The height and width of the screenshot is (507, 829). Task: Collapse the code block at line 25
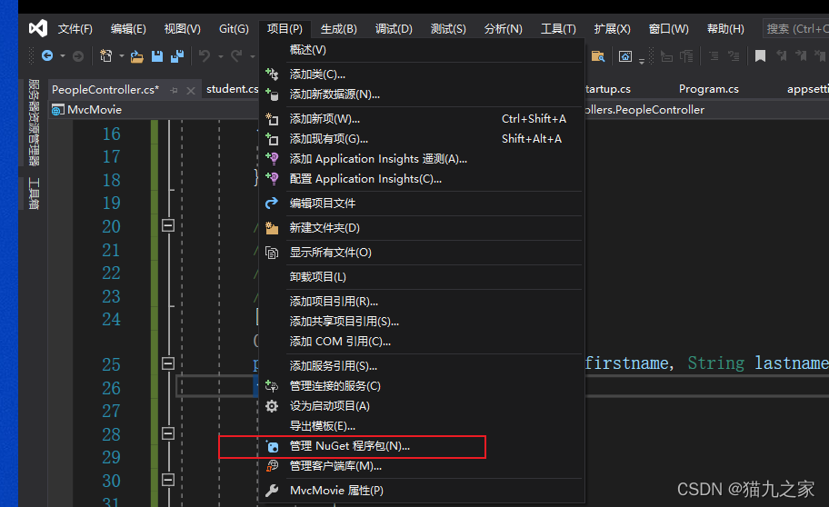[168, 363]
